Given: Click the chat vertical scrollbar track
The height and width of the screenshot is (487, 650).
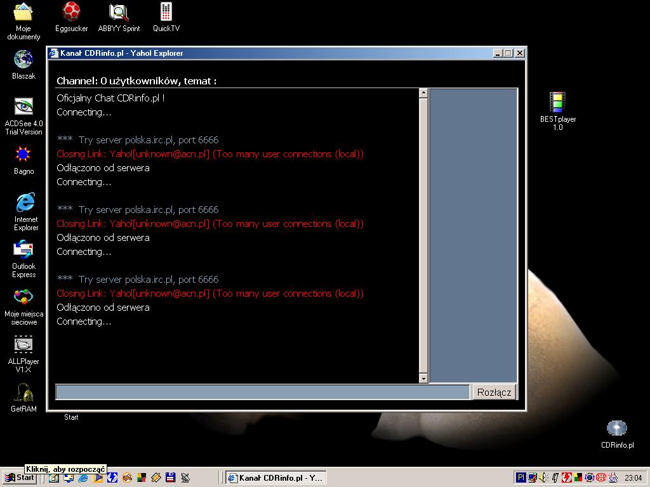Looking at the screenshot, I should 423,235.
